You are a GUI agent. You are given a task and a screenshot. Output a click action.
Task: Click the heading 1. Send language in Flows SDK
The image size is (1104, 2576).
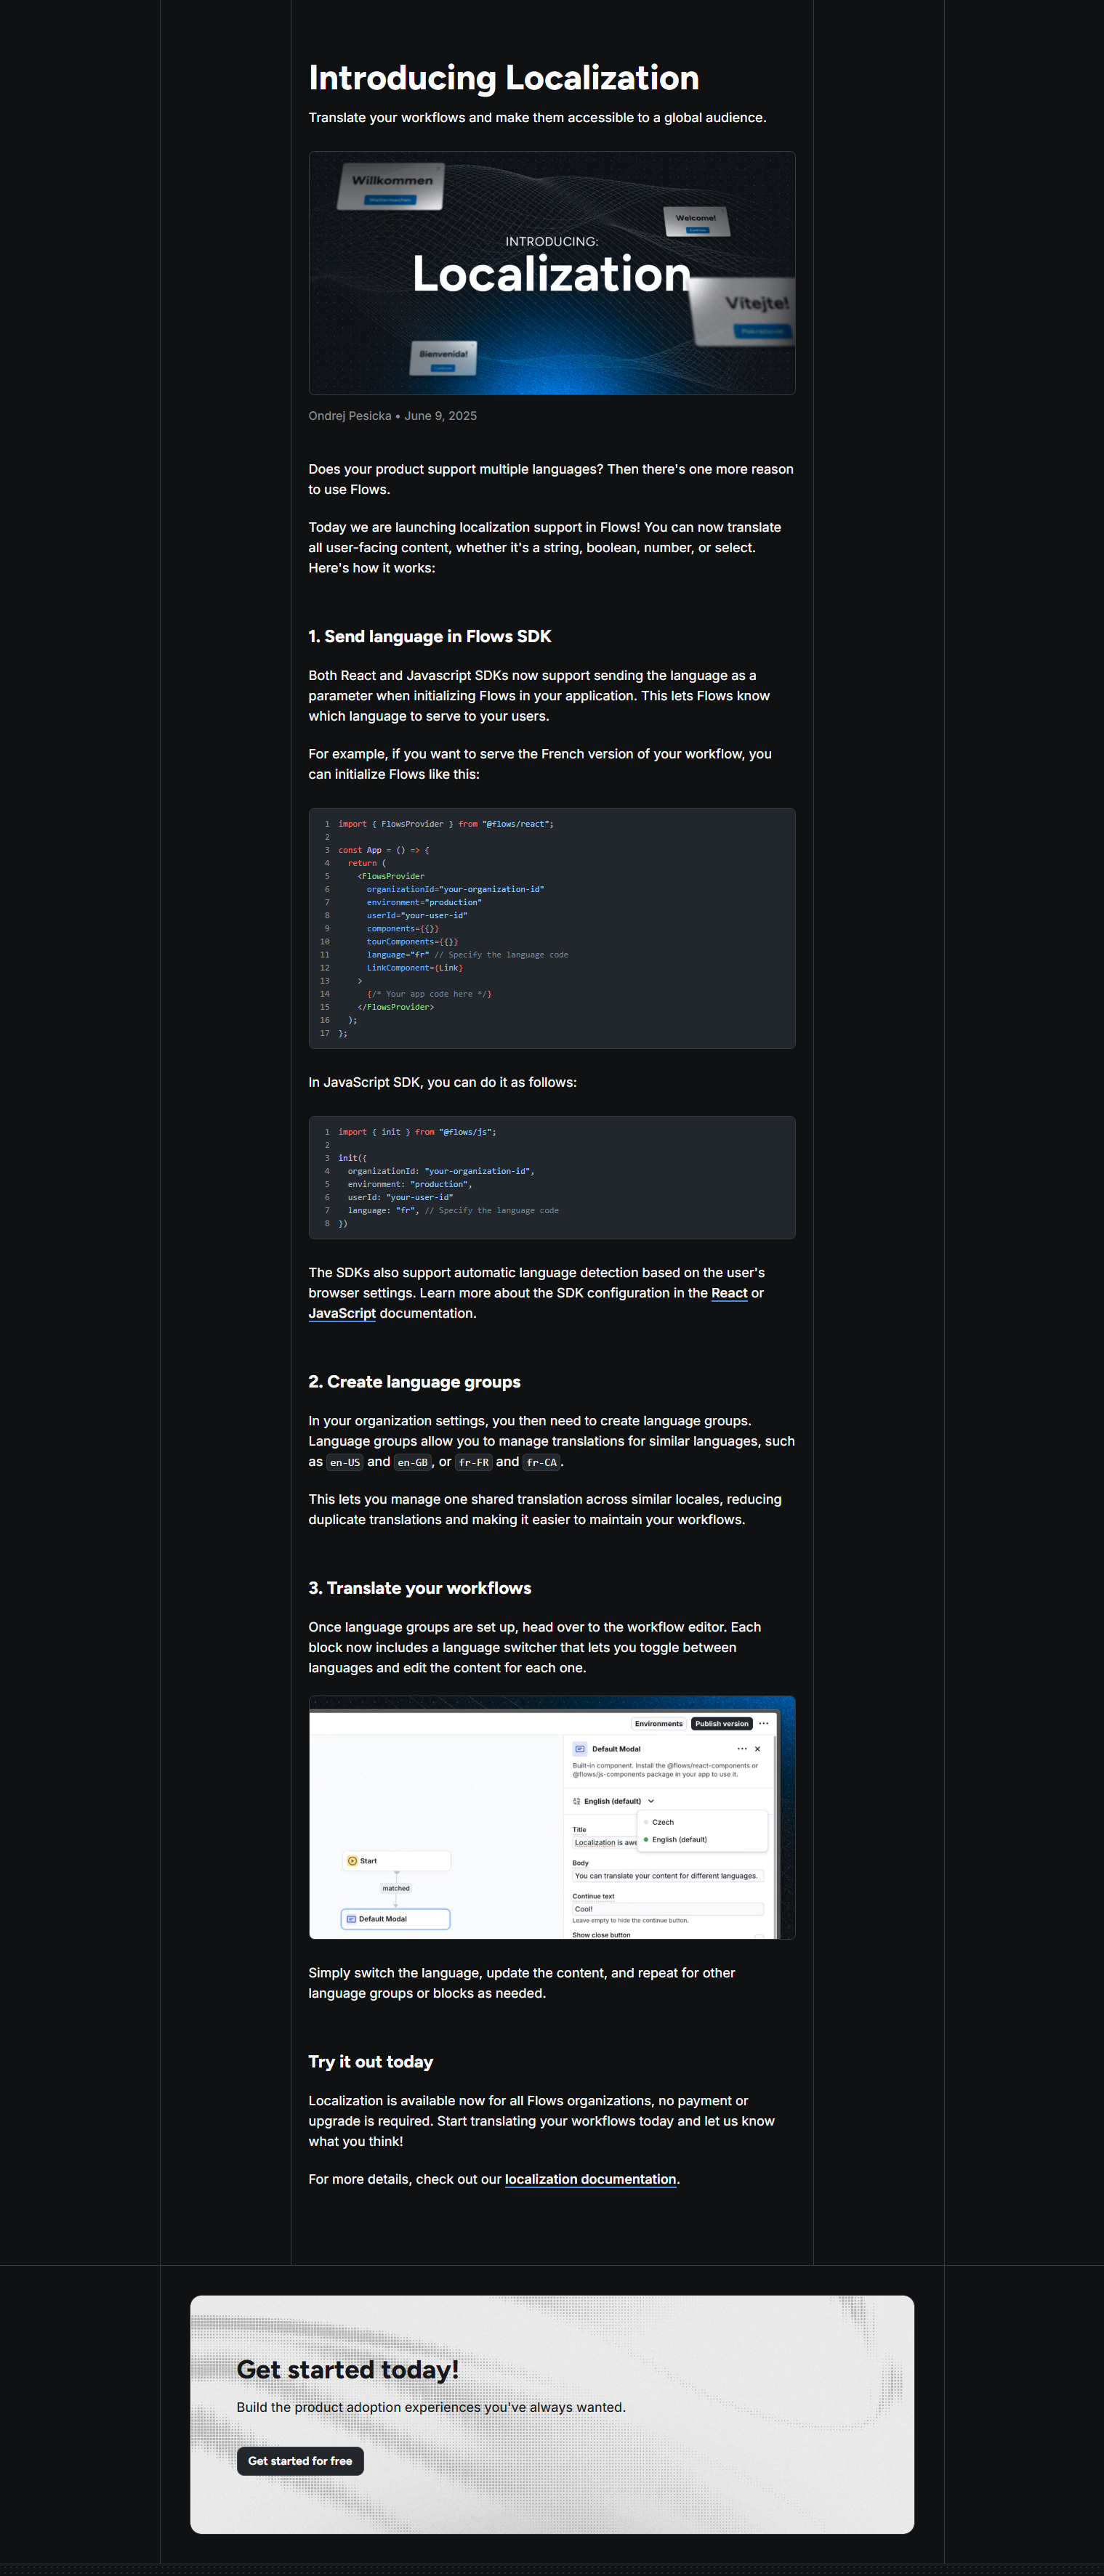tap(430, 637)
